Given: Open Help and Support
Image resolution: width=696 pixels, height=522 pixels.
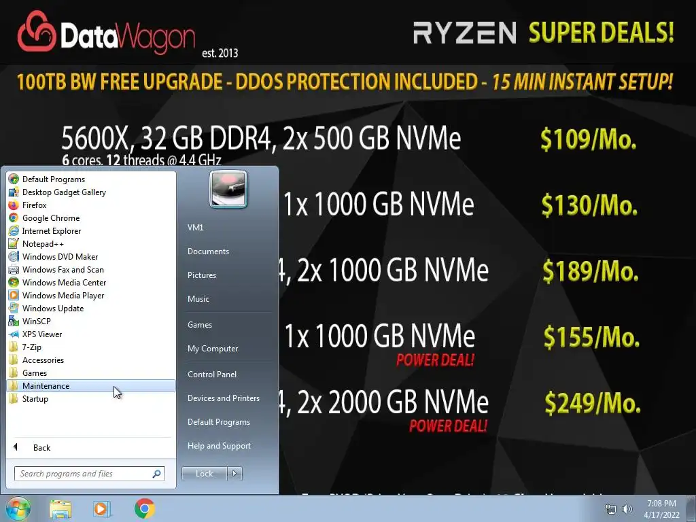Looking at the screenshot, I should [x=219, y=446].
